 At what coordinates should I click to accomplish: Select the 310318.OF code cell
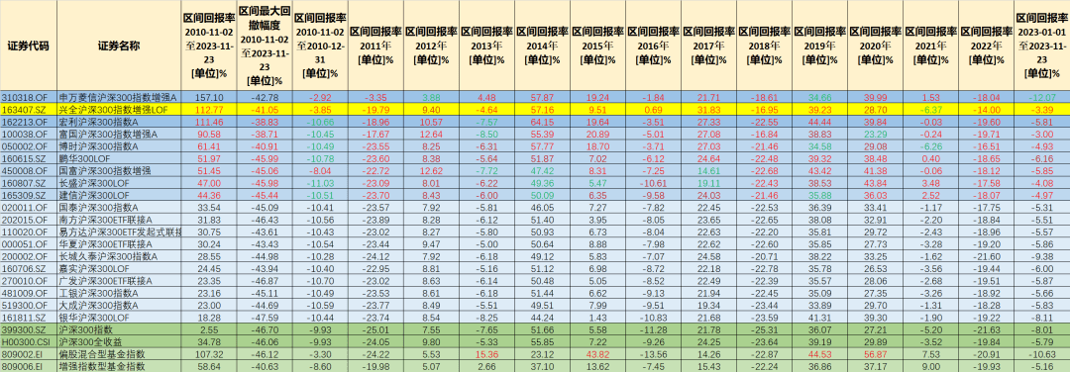(x=28, y=97)
